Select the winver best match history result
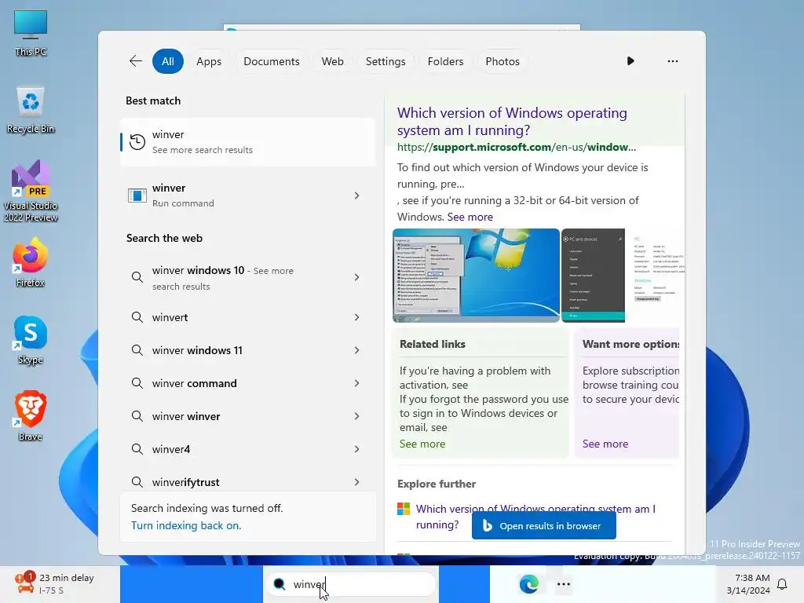 pyautogui.click(x=247, y=142)
